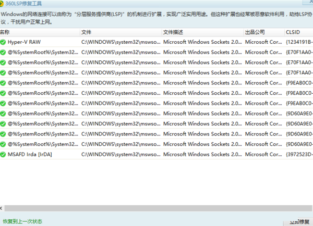The height and width of the screenshot is (226, 313).
Task: Click the file path in the MSAFD Irda row
Action: coord(121,155)
